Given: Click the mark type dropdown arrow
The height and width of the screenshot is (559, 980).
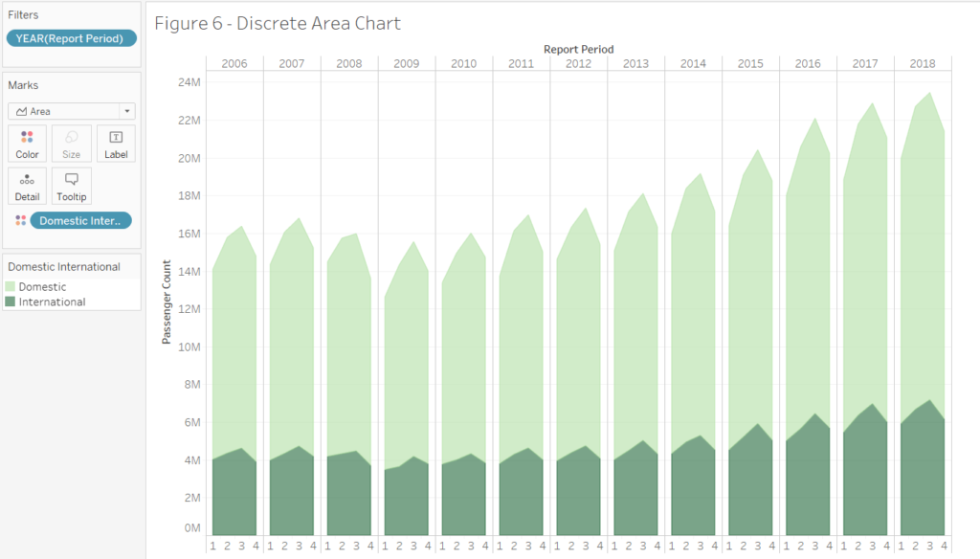Looking at the screenshot, I should click(x=127, y=111).
